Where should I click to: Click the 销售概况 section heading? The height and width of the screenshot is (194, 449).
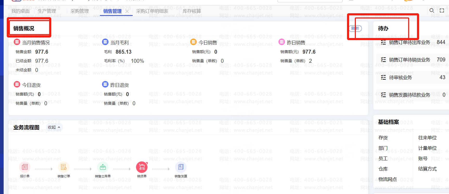click(x=24, y=28)
